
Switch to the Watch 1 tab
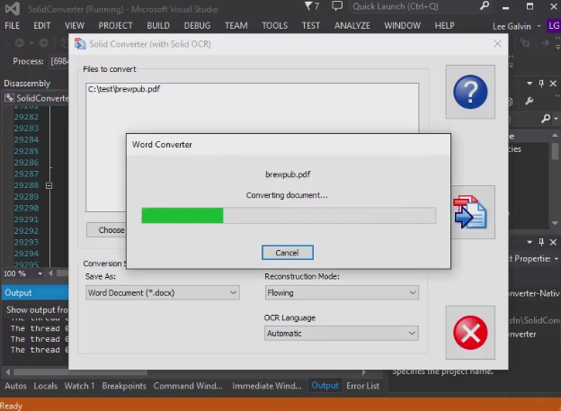79,386
